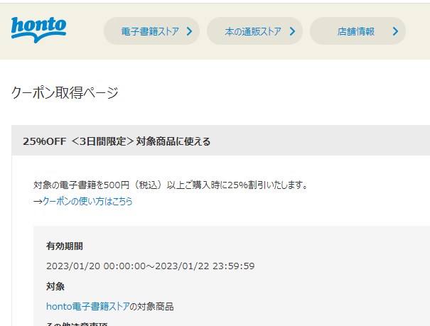Viewport: 430px width, 326px height.
Task: Click the 対象の電子書籍を500円 description text
Action: pyautogui.click(x=171, y=185)
